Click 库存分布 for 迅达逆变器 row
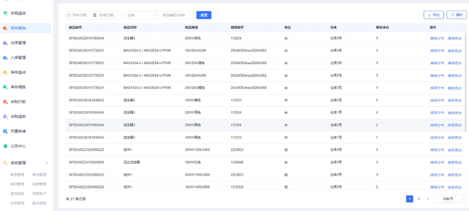This screenshot has width=469, height=211. tap(437, 162)
